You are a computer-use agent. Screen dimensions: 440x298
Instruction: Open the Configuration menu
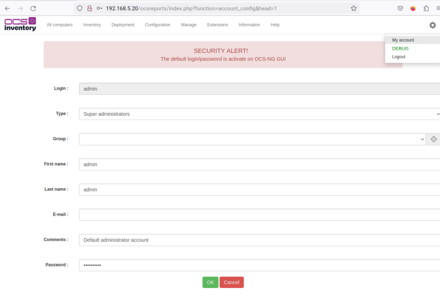[x=158, y=25]
